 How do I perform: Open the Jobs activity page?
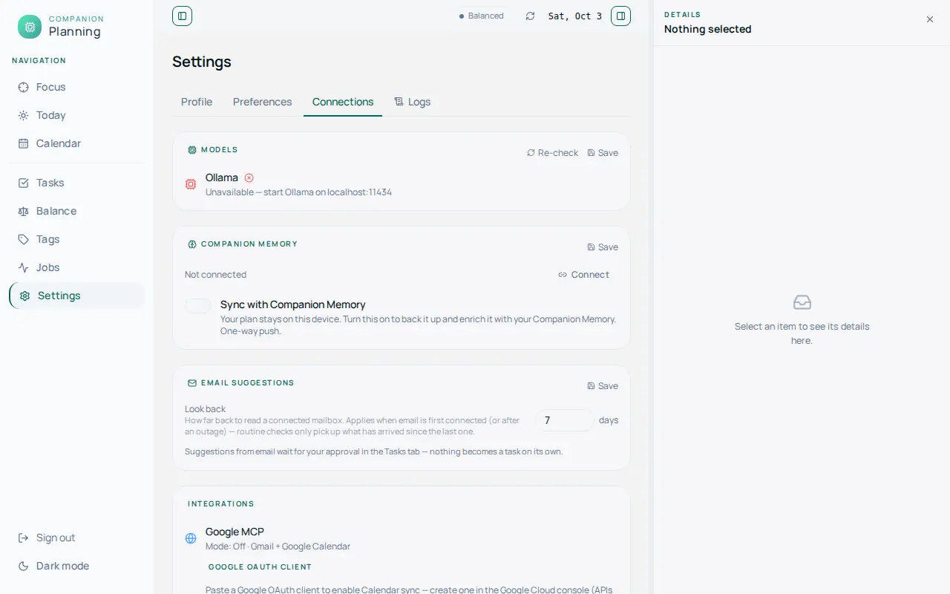coord(76,267)
